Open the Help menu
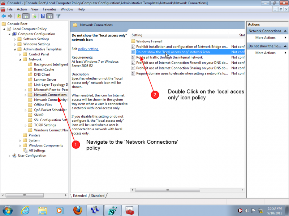Image resolution: width=289 pixels, height=216 pixels. pyautogui.click(x=81, y=9)
